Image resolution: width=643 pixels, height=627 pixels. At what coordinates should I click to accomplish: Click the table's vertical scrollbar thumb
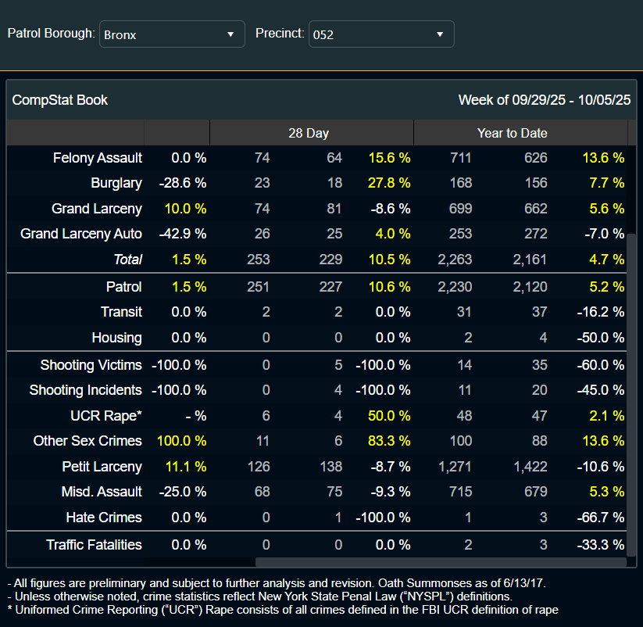(x=631, y=391)
